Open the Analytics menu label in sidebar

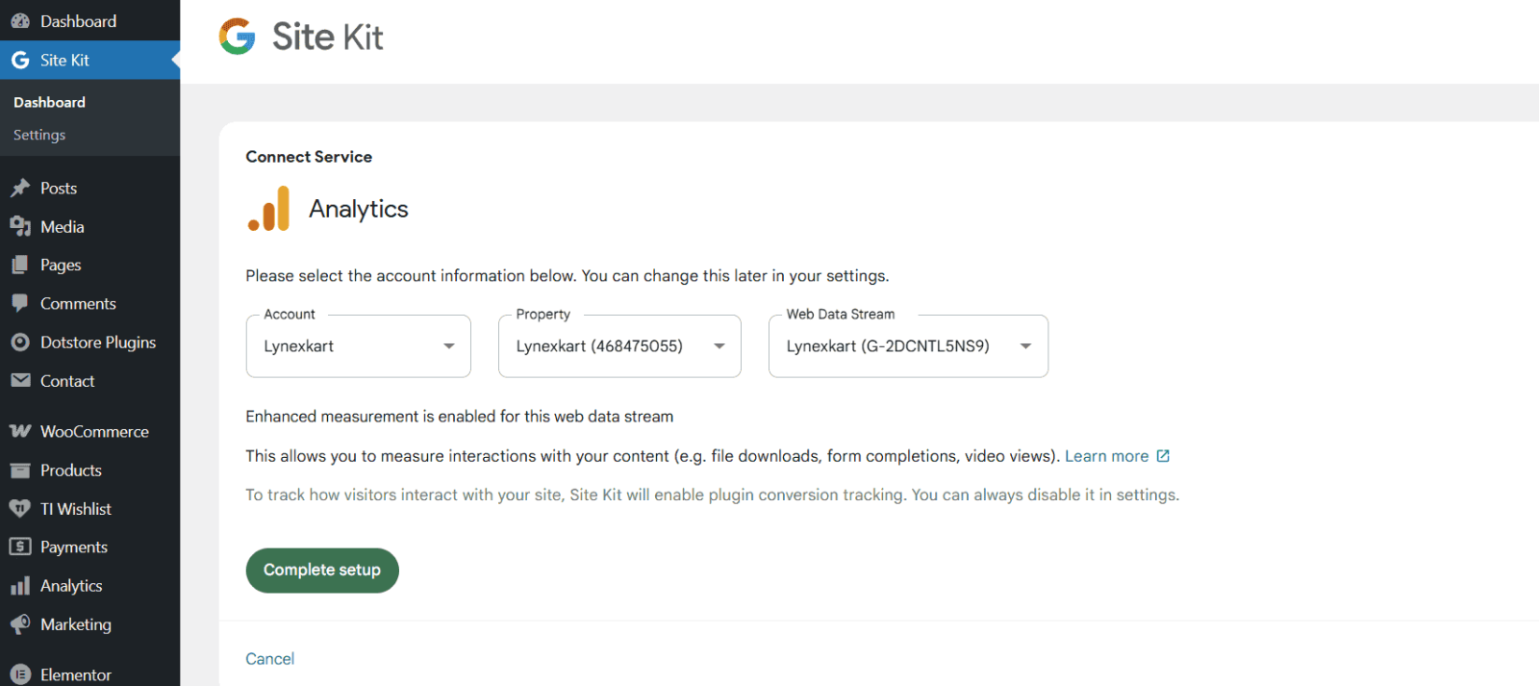coord(71,586)
